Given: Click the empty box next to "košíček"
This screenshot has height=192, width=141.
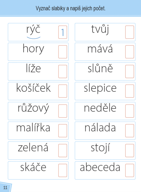Looking at the screenshot, I should 63,91.
